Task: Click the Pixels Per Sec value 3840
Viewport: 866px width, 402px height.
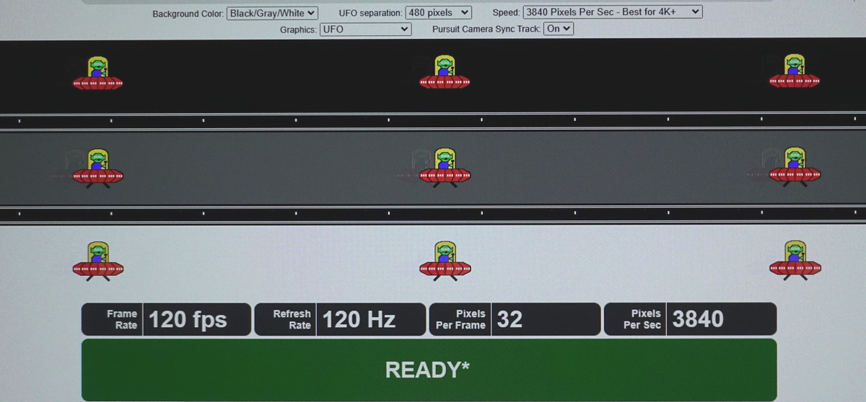Action: pyautogui.click(x=698, y=319)
